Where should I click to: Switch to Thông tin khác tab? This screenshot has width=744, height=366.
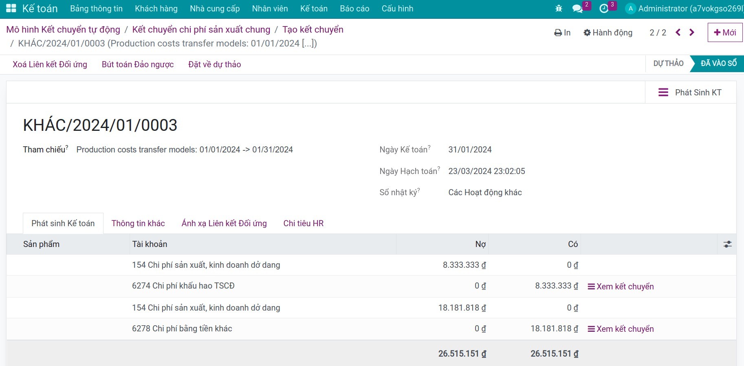pos(138,223)
